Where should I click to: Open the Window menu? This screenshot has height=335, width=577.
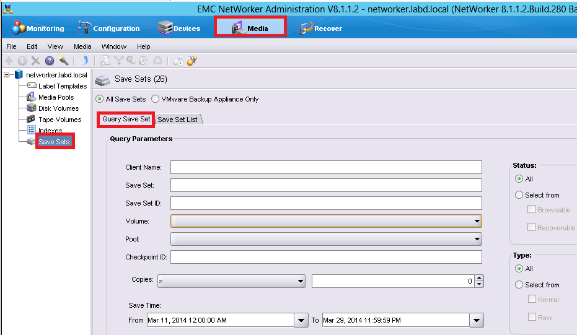(113, 46)
